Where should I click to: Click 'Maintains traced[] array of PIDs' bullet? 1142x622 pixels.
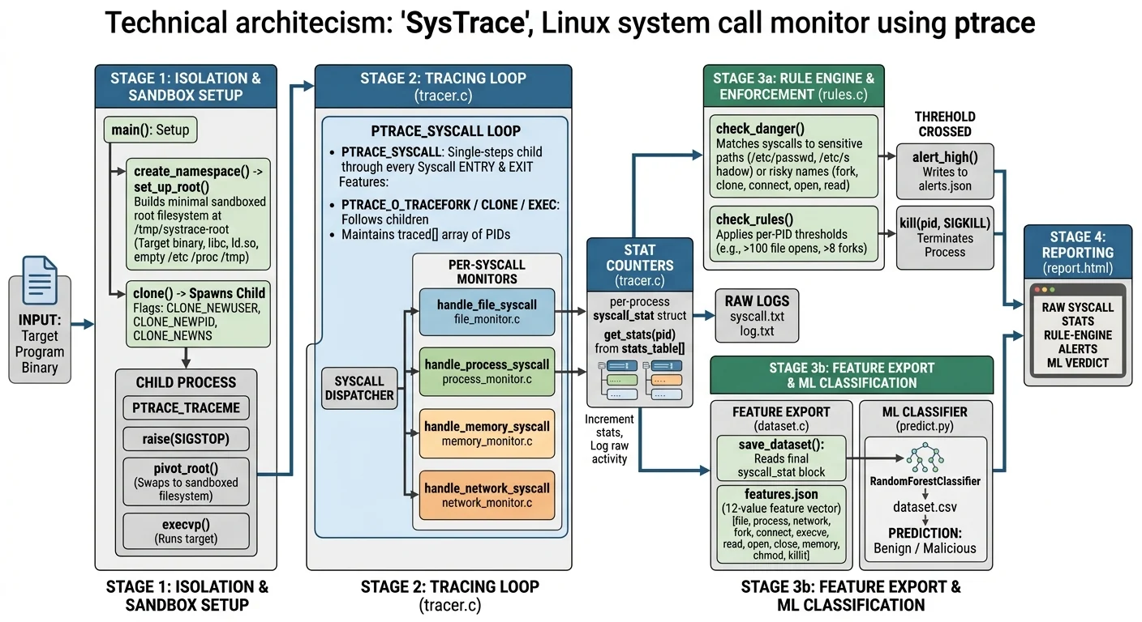click(x=421, y=235)
